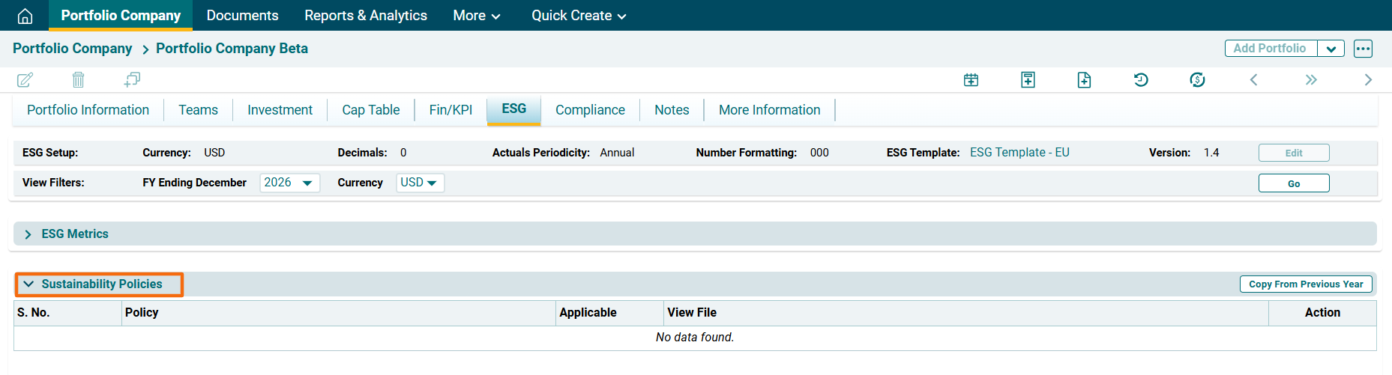The width and height of the screenshot is (1392, 375).
Task: Open the FY Ending year 2026 dropdown
Action: 289,183
